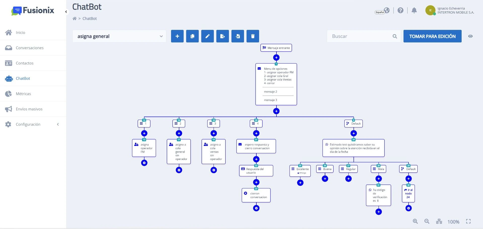Click the import chatbot icon
483x229 pixels.
pyautogui.click(x=238, y=36)
